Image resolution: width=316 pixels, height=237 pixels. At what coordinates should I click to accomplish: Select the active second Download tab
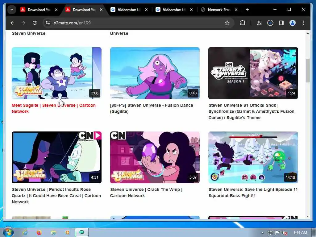[84, 10]
